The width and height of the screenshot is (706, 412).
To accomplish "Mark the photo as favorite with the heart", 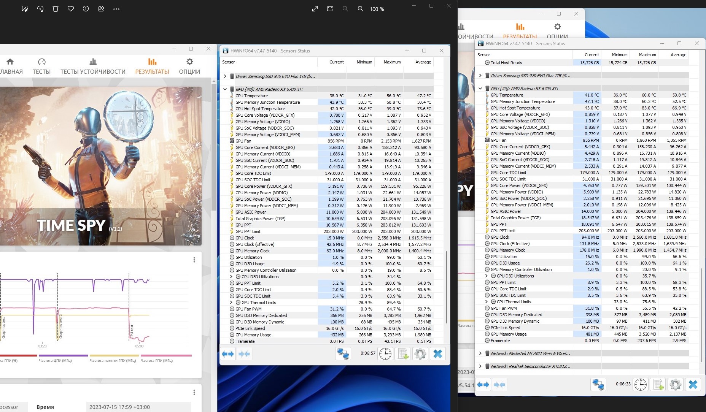I will pos(71,9).
